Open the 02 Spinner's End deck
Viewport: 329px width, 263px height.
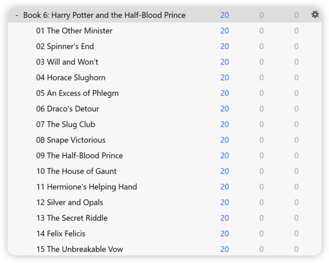tap(65, 46)
